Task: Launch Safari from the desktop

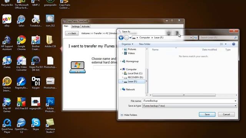Action: tap(22, 21)
